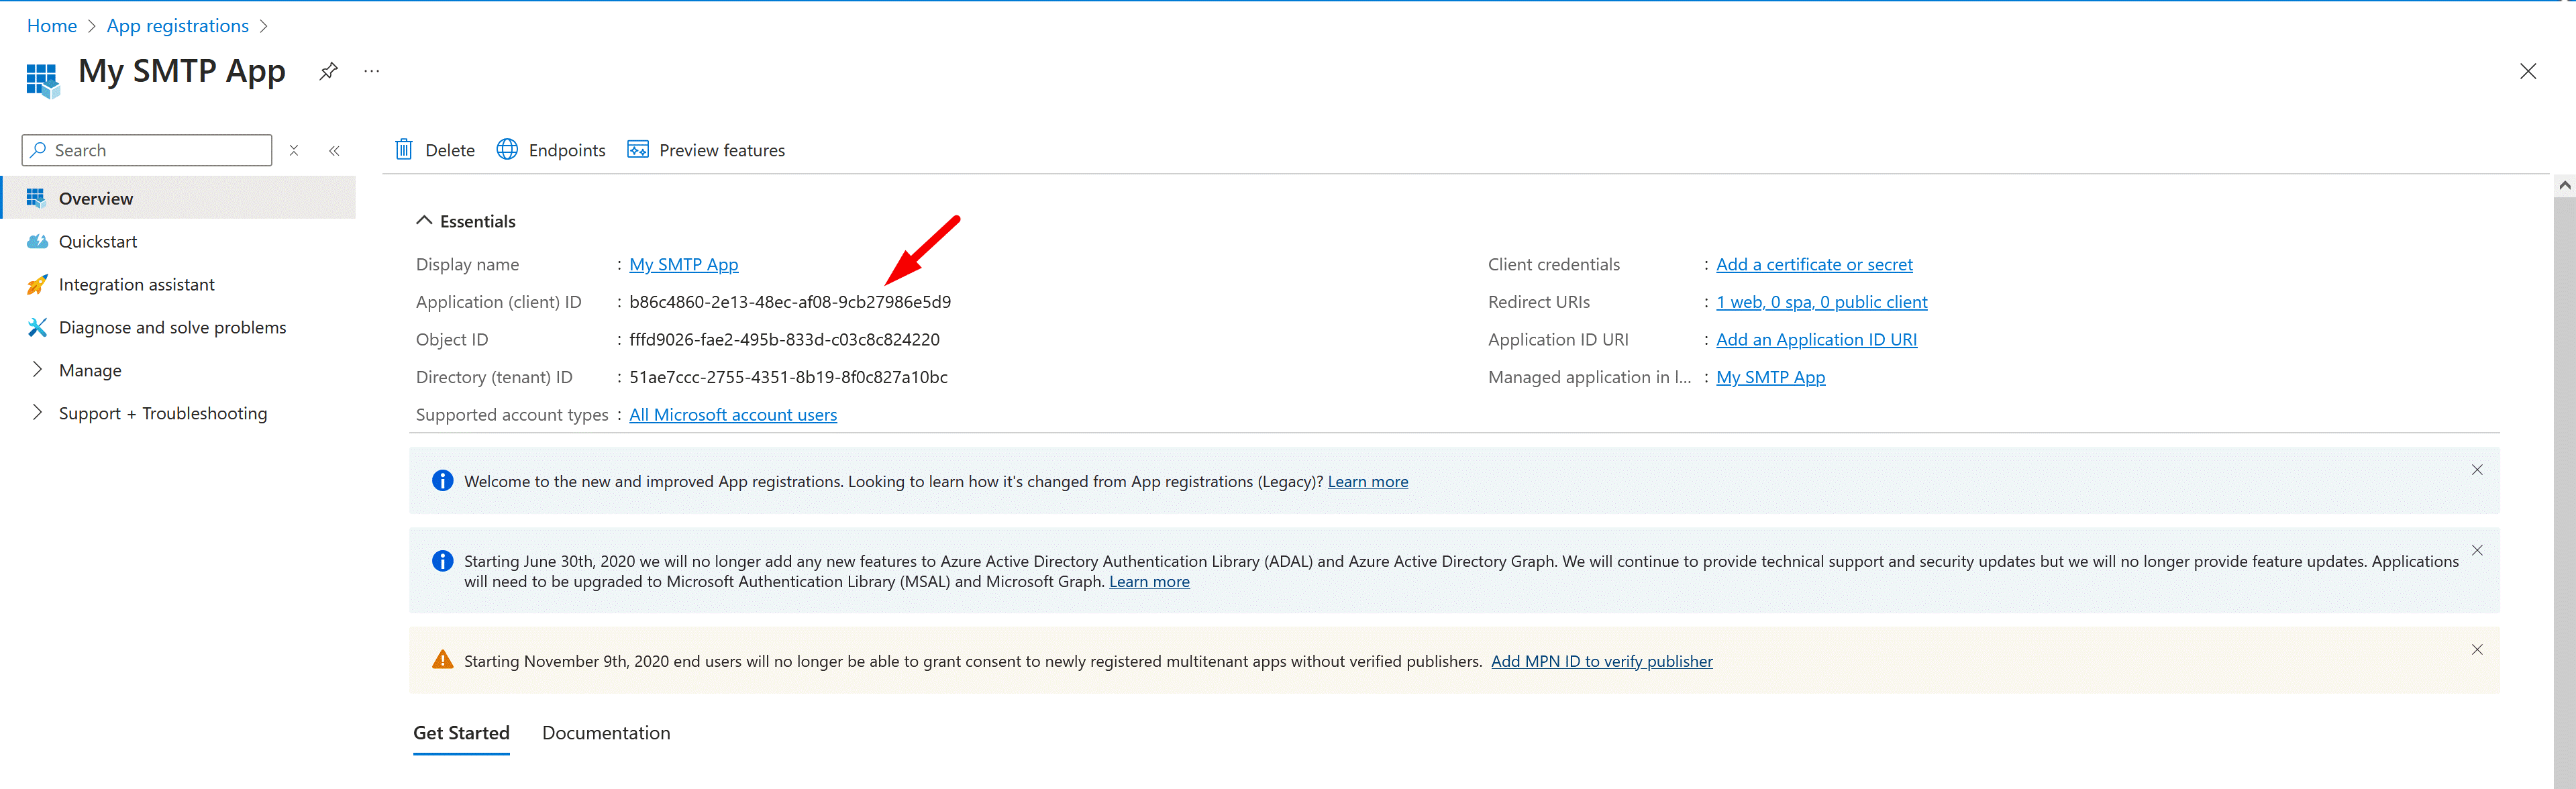Click Learn more in the ADAL notice
Image resolution: width=2576 pixels, height=789 pixels.
(x=1149, y=581)
